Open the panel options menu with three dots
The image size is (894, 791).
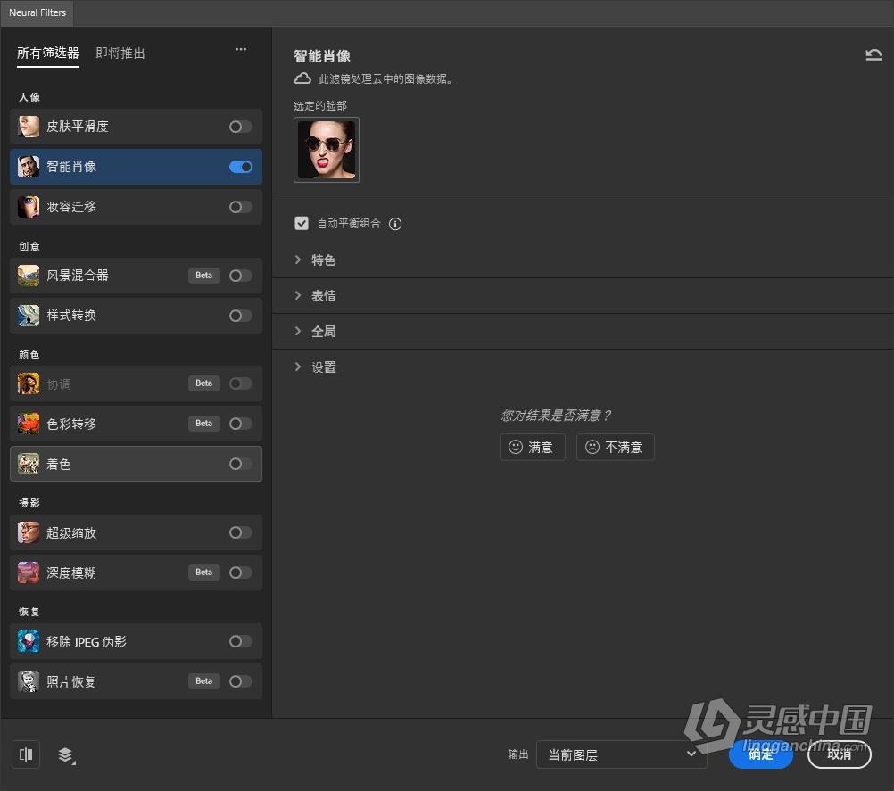pyautogui.click(x=240, y=50)
